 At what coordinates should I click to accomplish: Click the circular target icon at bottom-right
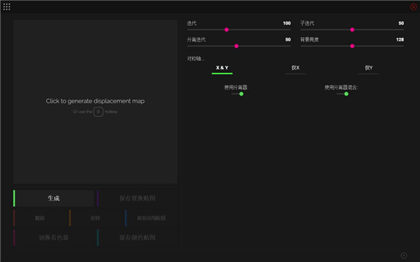click(x=404, y=256)
